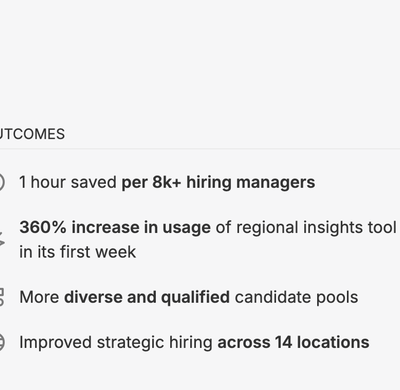400x390 pixels.
Task: Select the number '14' in the last outcome
Action: tap(283, 342)
